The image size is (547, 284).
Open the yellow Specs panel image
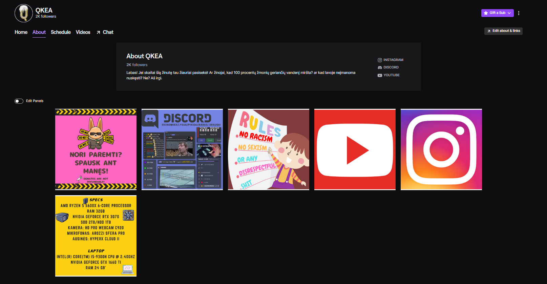pos(96,236)
